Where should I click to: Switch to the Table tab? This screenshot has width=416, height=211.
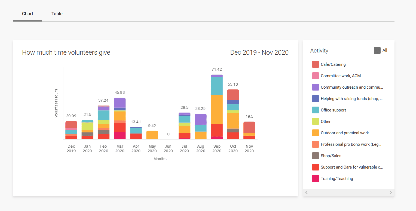click(57, 14)
